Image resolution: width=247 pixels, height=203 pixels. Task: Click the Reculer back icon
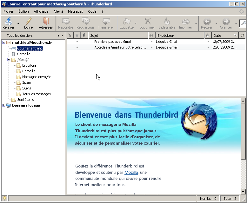click(x=207, y=21)
